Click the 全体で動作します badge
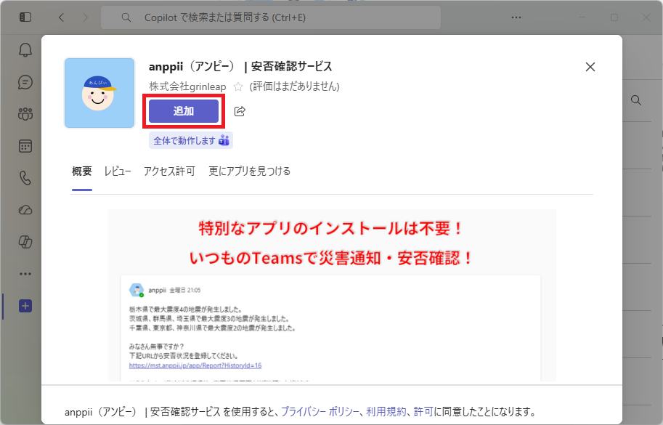This screenshot has height=425, width=663. click(x=191, y=140)
